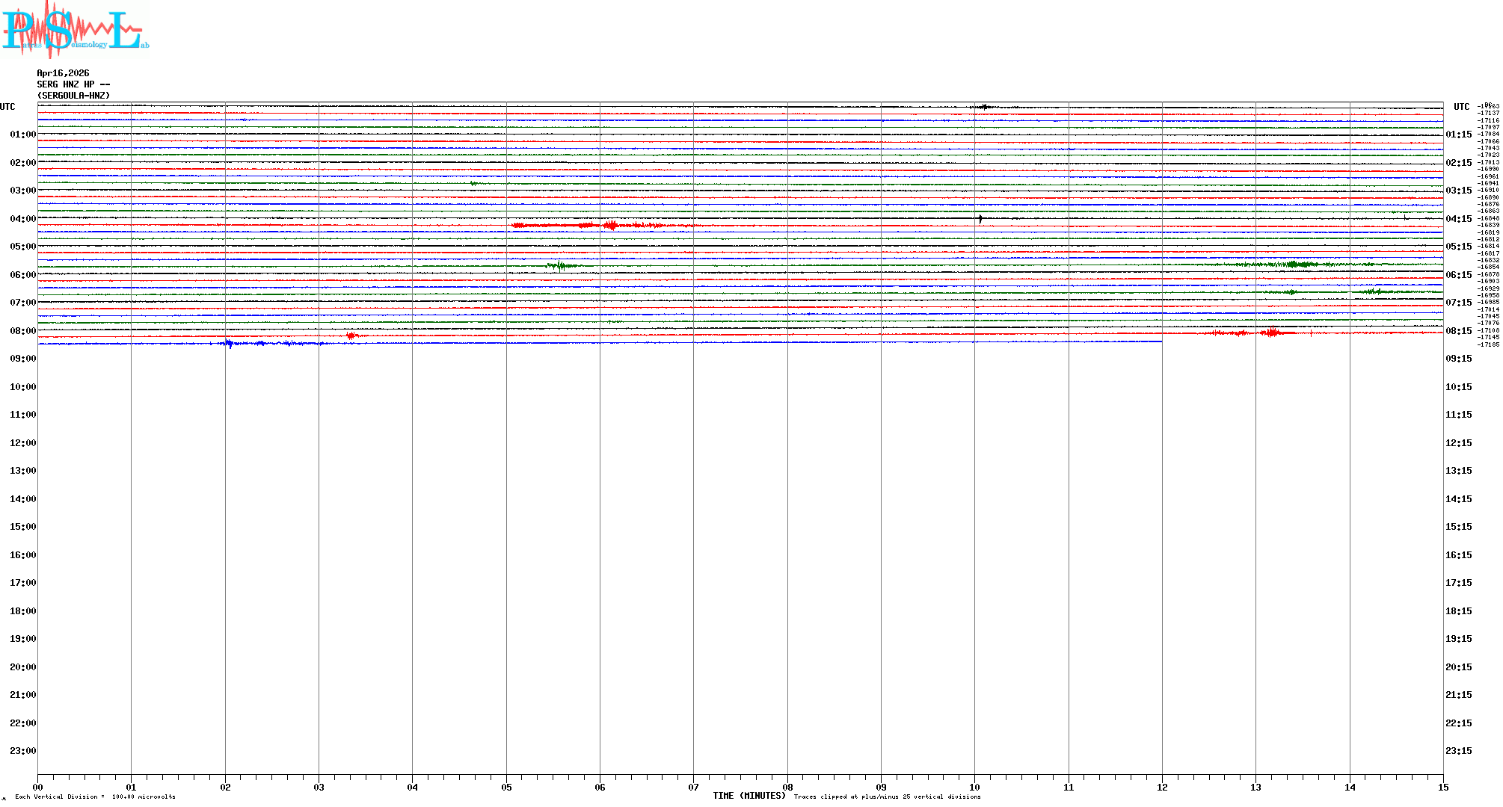Screen dimensions: 1503x807
Task: Click the black spike near minute 10
Action: click(x=980, y=219)
